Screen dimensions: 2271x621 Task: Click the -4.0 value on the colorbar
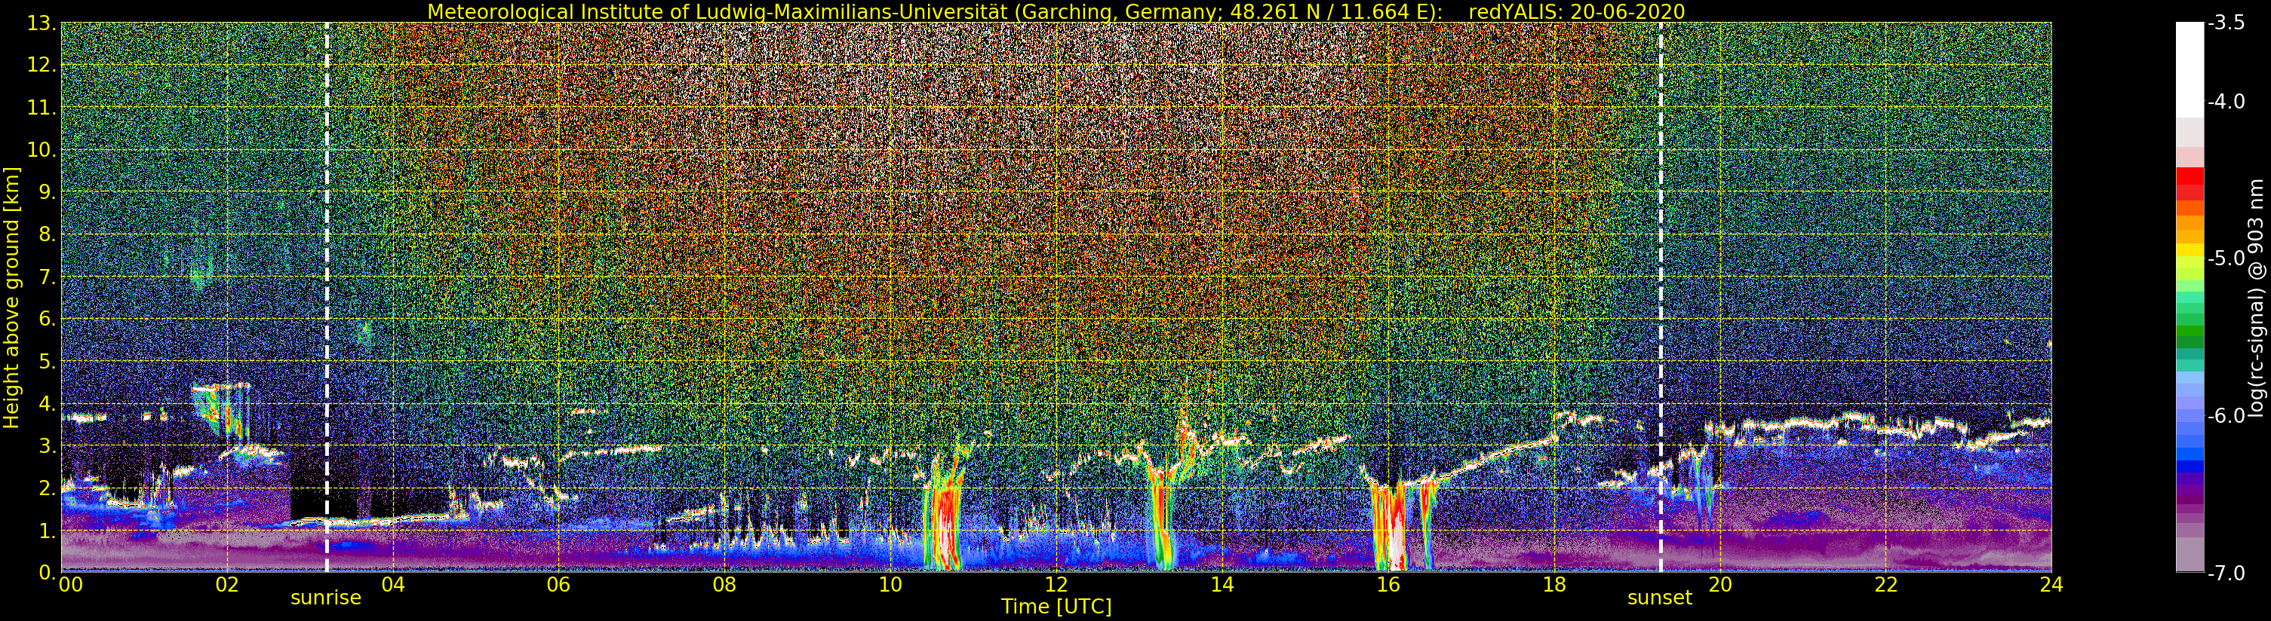2226,102
